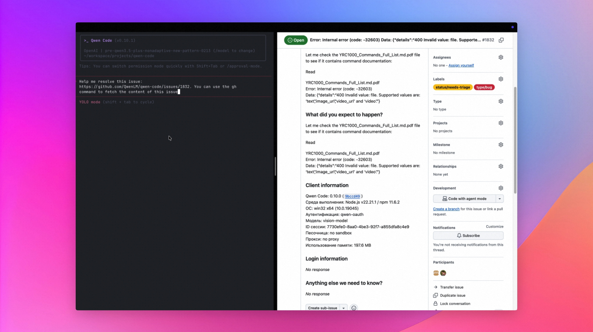Open the Type settings gear

click(501, 101)
